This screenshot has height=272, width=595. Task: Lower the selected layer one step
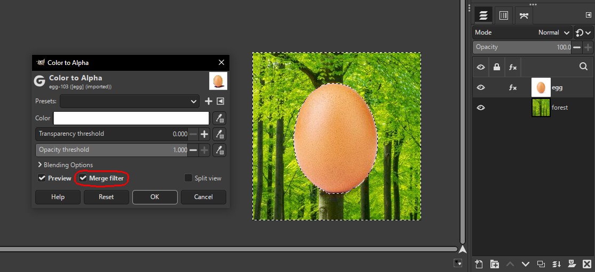pyautogui.click(x=526, y=263)
